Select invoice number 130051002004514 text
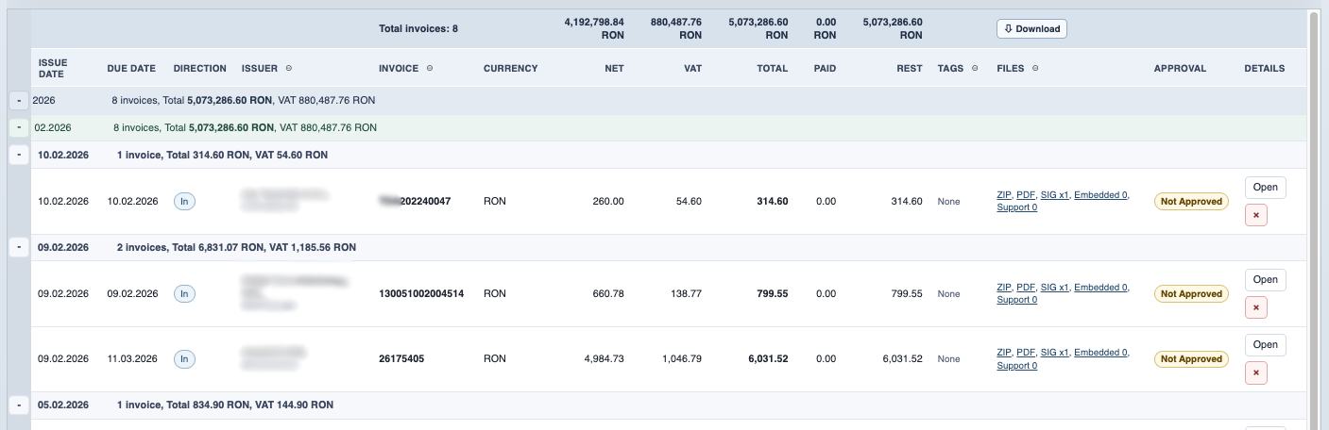 [x=421, y=293]
